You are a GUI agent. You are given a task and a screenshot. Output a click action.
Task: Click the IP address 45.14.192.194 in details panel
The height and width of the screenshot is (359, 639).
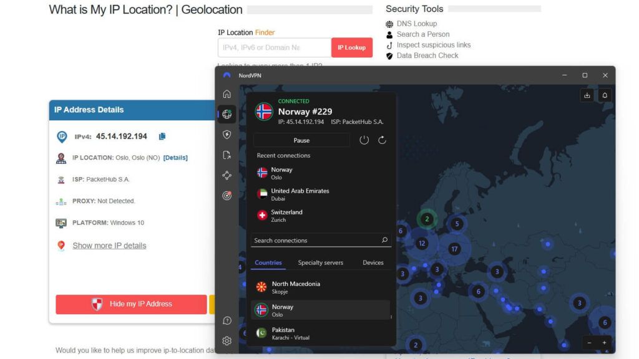[122, 136]
